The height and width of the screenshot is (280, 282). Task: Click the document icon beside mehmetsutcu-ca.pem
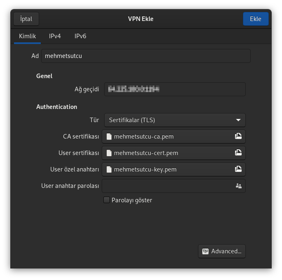(109, 137)
